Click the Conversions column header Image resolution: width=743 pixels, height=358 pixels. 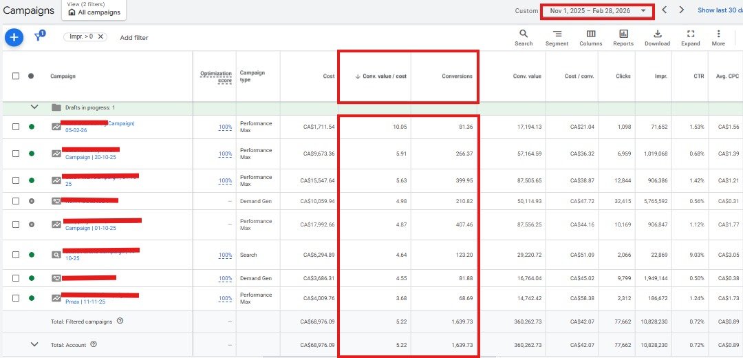click(457, 76)
